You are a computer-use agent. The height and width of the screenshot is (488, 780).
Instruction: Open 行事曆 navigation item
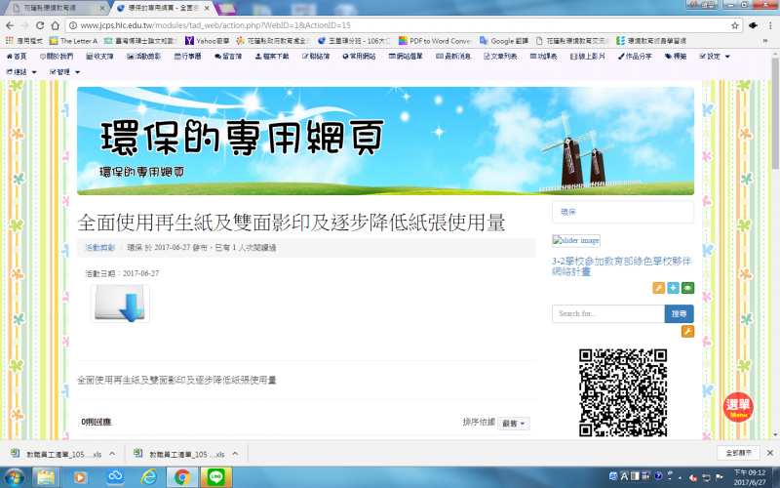click(187, 57)
